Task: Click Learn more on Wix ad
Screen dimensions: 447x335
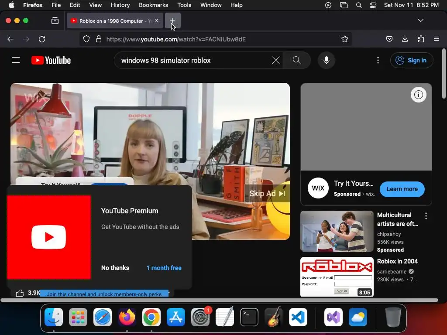Action: click(402, 189)
